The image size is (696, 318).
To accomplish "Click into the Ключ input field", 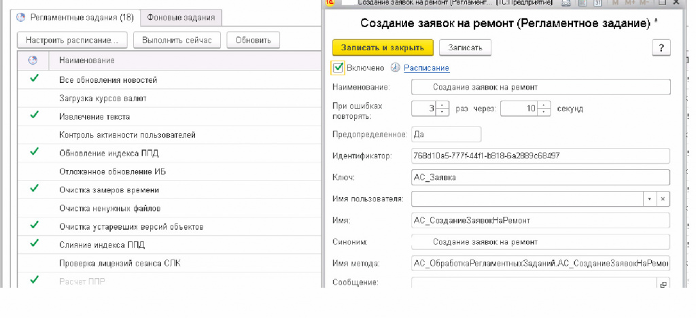I will (540, 177).
